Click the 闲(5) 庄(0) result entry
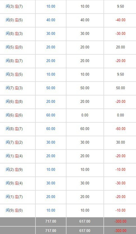The height and width of the screenshot is (234, 136). [x=14, y=47]
